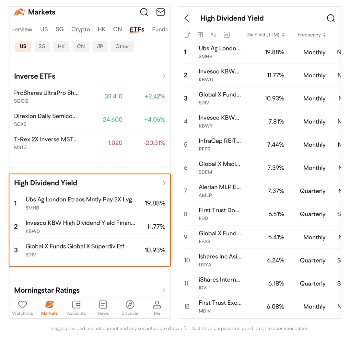Open the Accounts tab in bottom bar

(76, 308)
